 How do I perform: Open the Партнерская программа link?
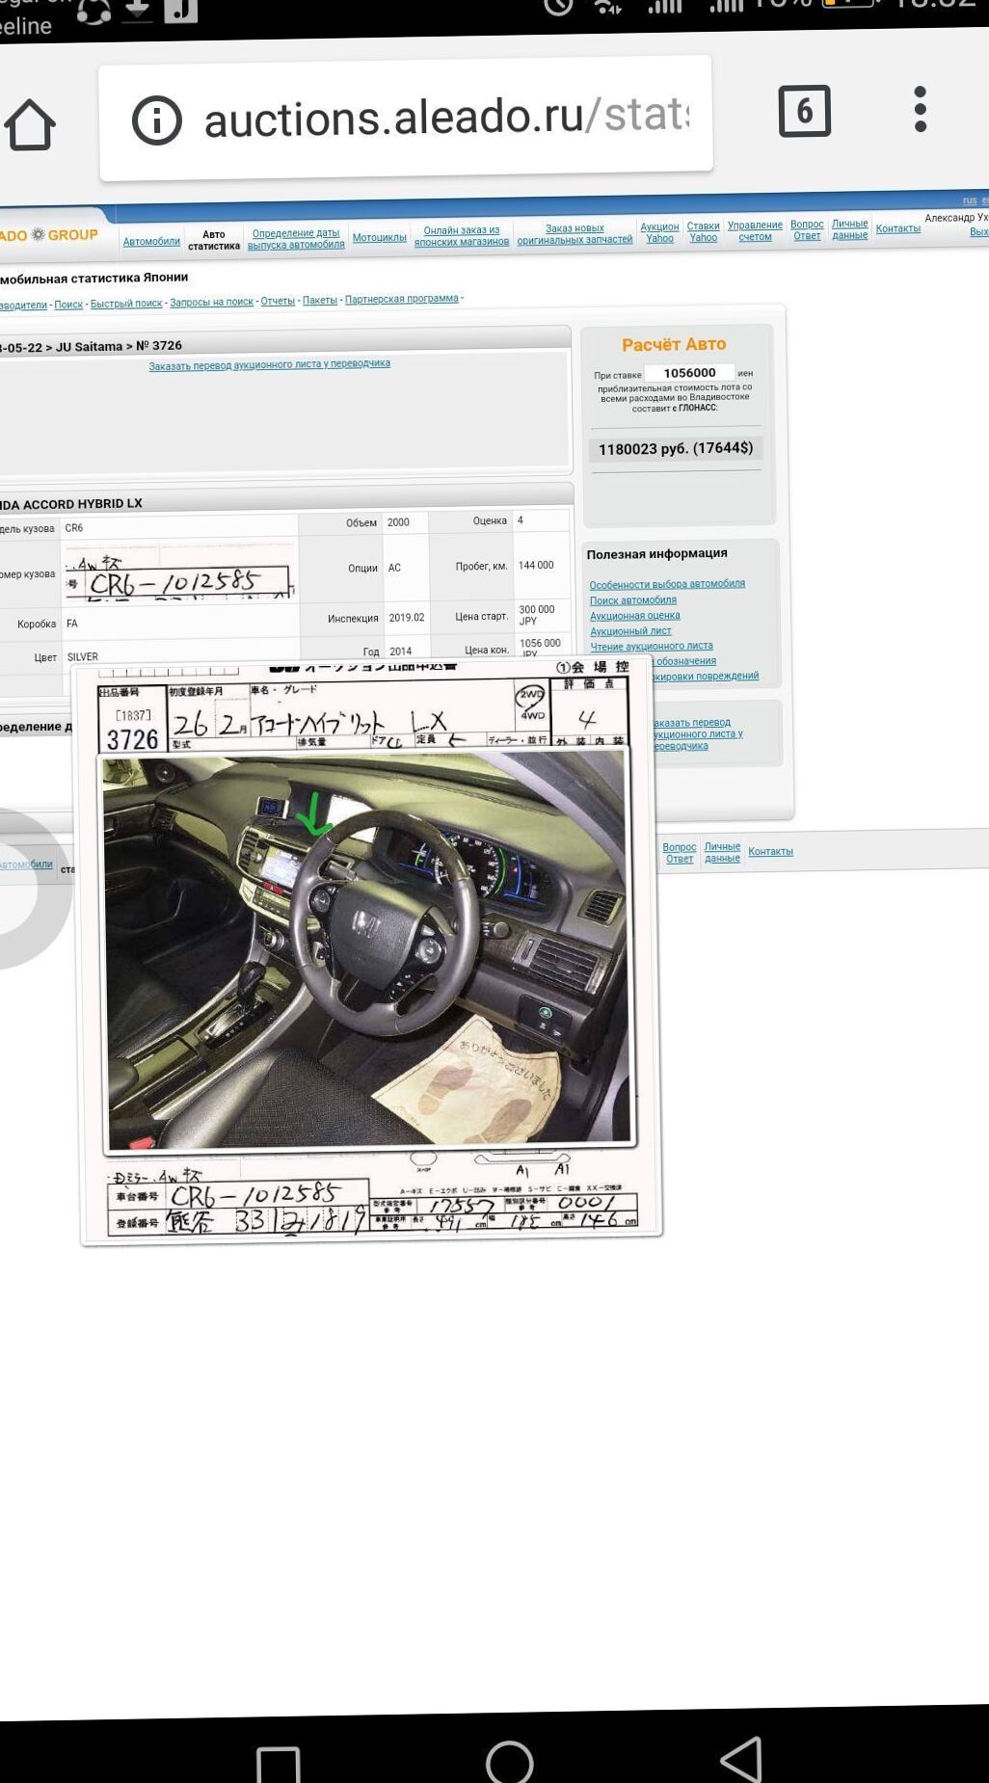pyautogui.click(x=402, y=299)
